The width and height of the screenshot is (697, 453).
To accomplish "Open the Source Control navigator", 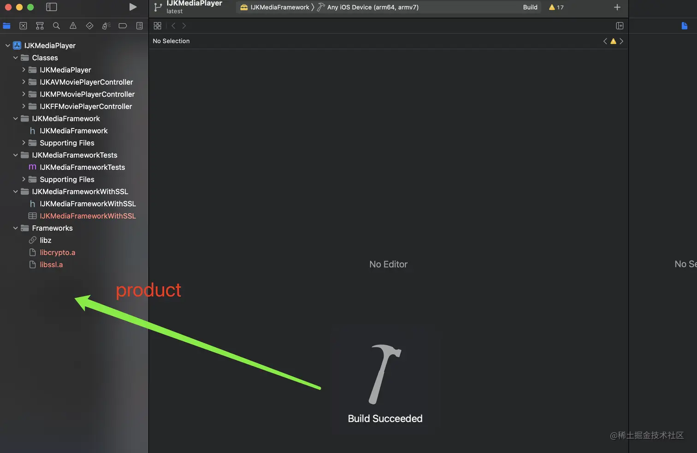I will (x=23, y=26).
